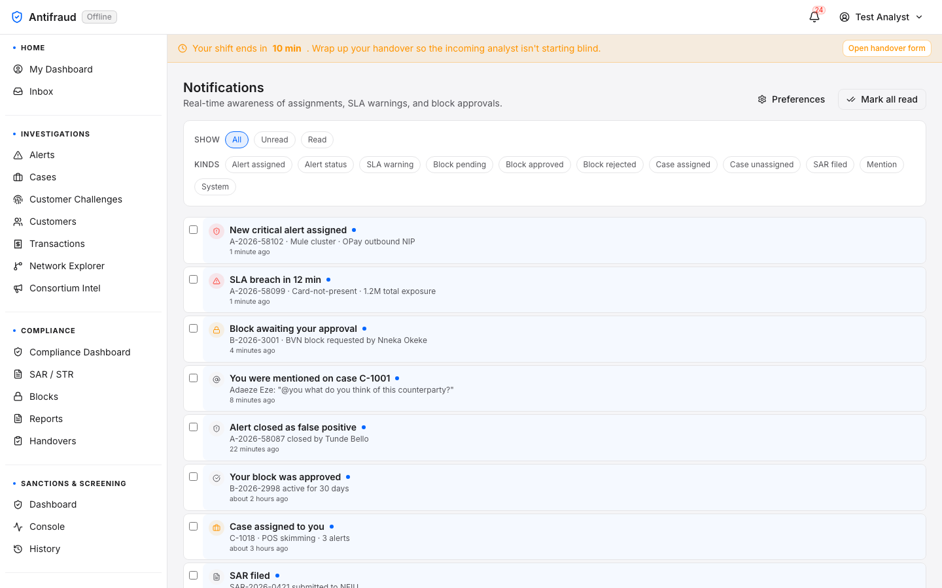Filter to Unread notifications
This screenshot has width=942, height=588.
275,140
